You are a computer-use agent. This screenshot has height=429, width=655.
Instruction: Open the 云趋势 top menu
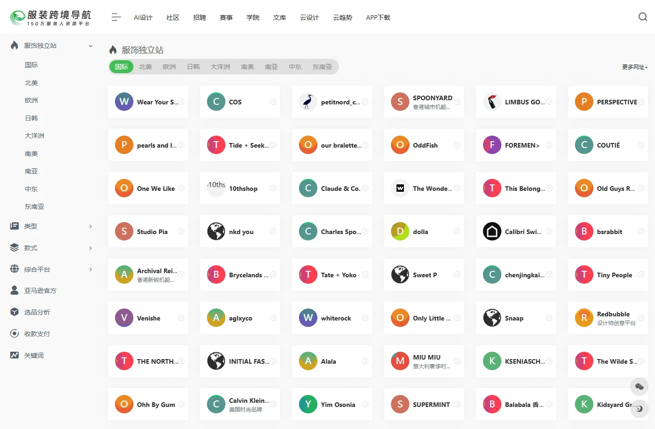point(343,17)
